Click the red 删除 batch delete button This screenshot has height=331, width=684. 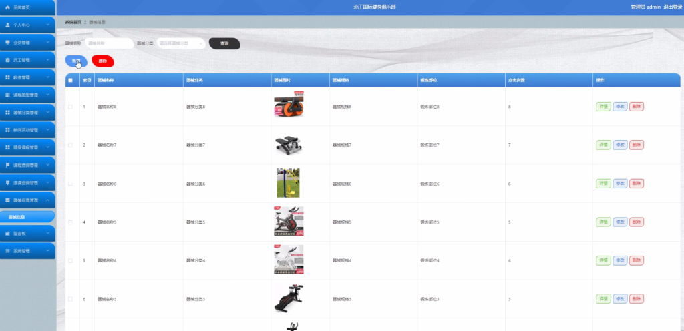tap(103, 61)
